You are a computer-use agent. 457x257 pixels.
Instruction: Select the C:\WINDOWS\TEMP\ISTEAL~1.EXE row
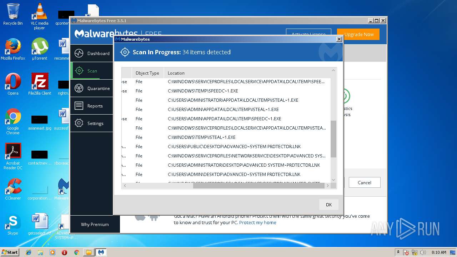tap(226, 137)
